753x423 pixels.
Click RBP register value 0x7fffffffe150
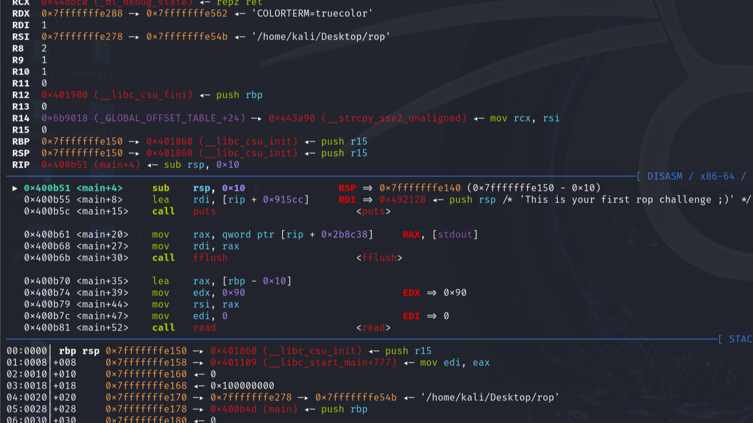(x=82, y=141)
